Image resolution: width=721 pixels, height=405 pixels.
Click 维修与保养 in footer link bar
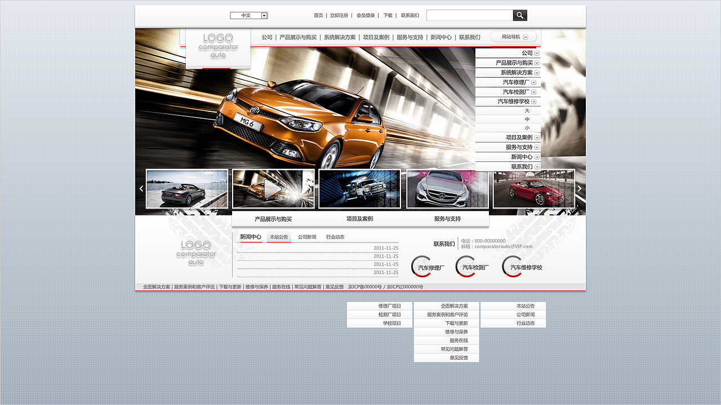point(257,287)
